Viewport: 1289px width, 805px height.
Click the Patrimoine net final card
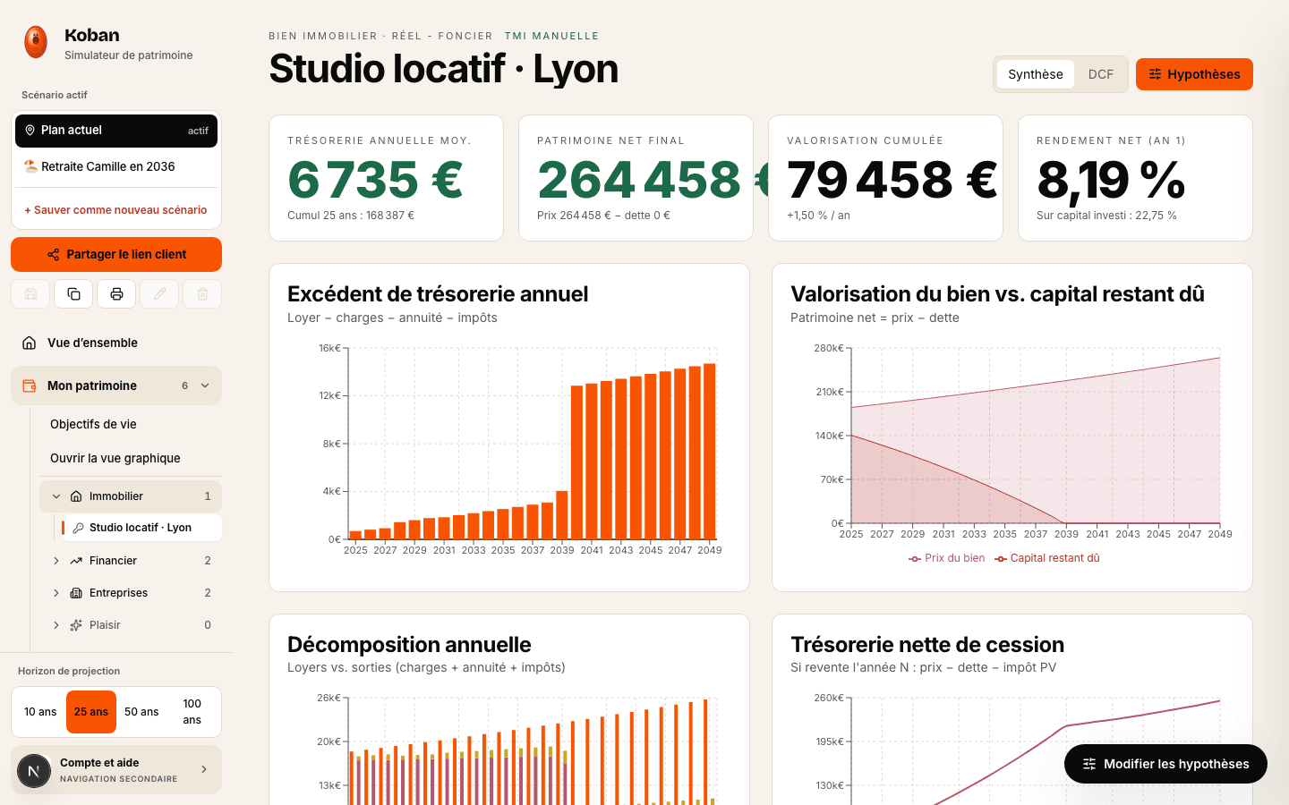[x=636, y=178]
